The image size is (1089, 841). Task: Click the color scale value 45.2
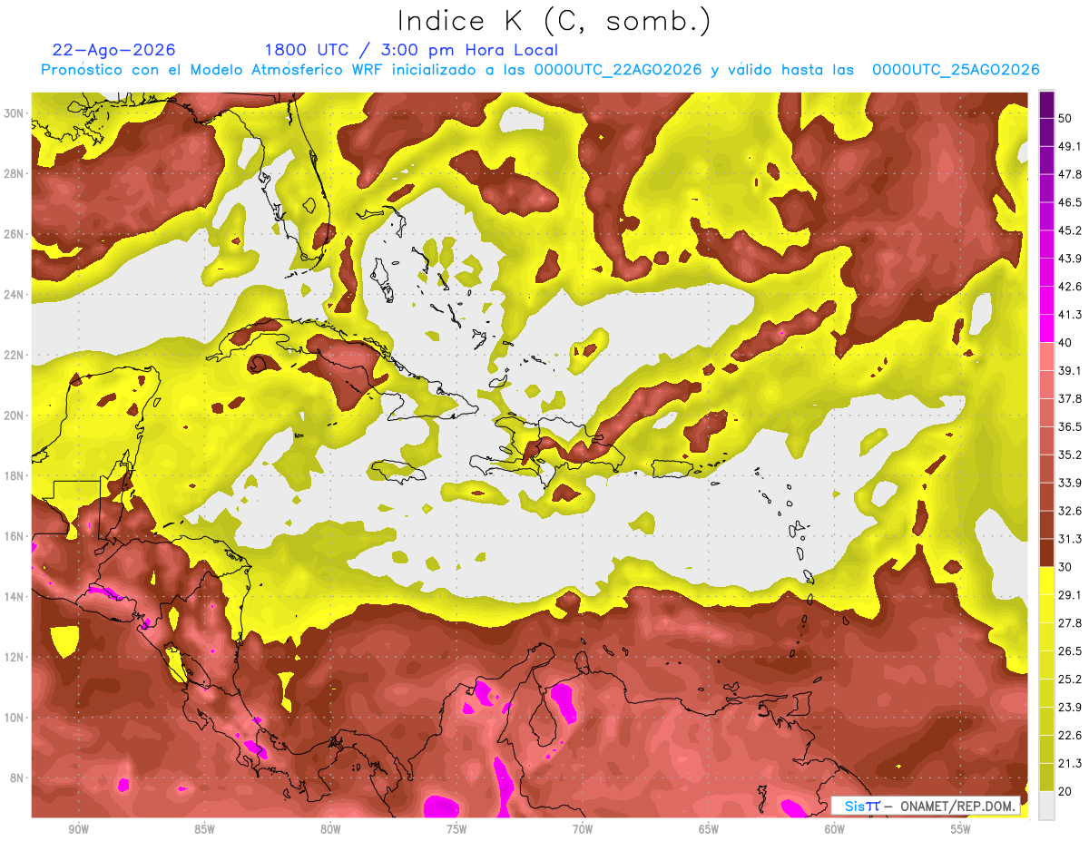(x=1070, y=230)
